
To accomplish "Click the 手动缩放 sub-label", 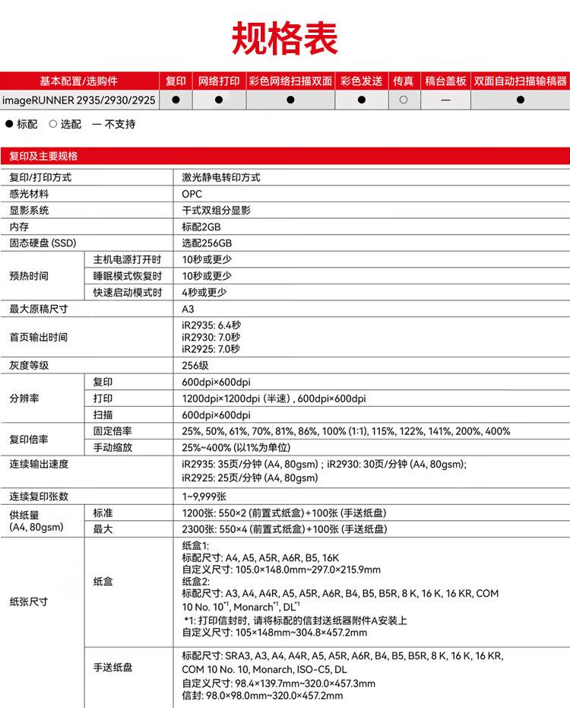I will [x=112, y=447].
